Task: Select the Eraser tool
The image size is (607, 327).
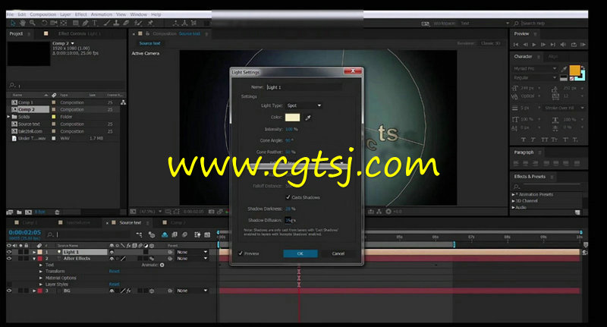Action: tap(126, 24)
